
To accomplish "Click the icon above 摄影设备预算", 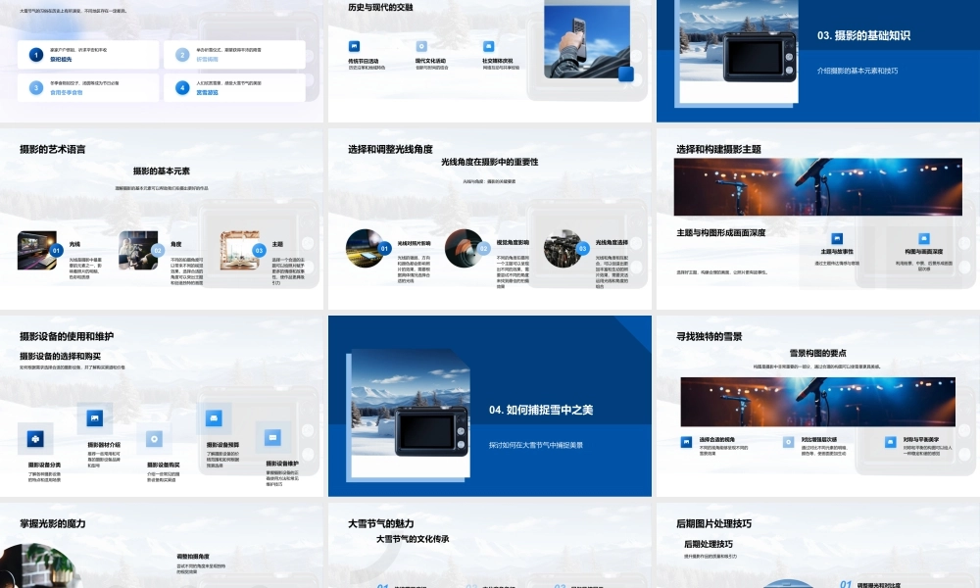I will [214, 418].
